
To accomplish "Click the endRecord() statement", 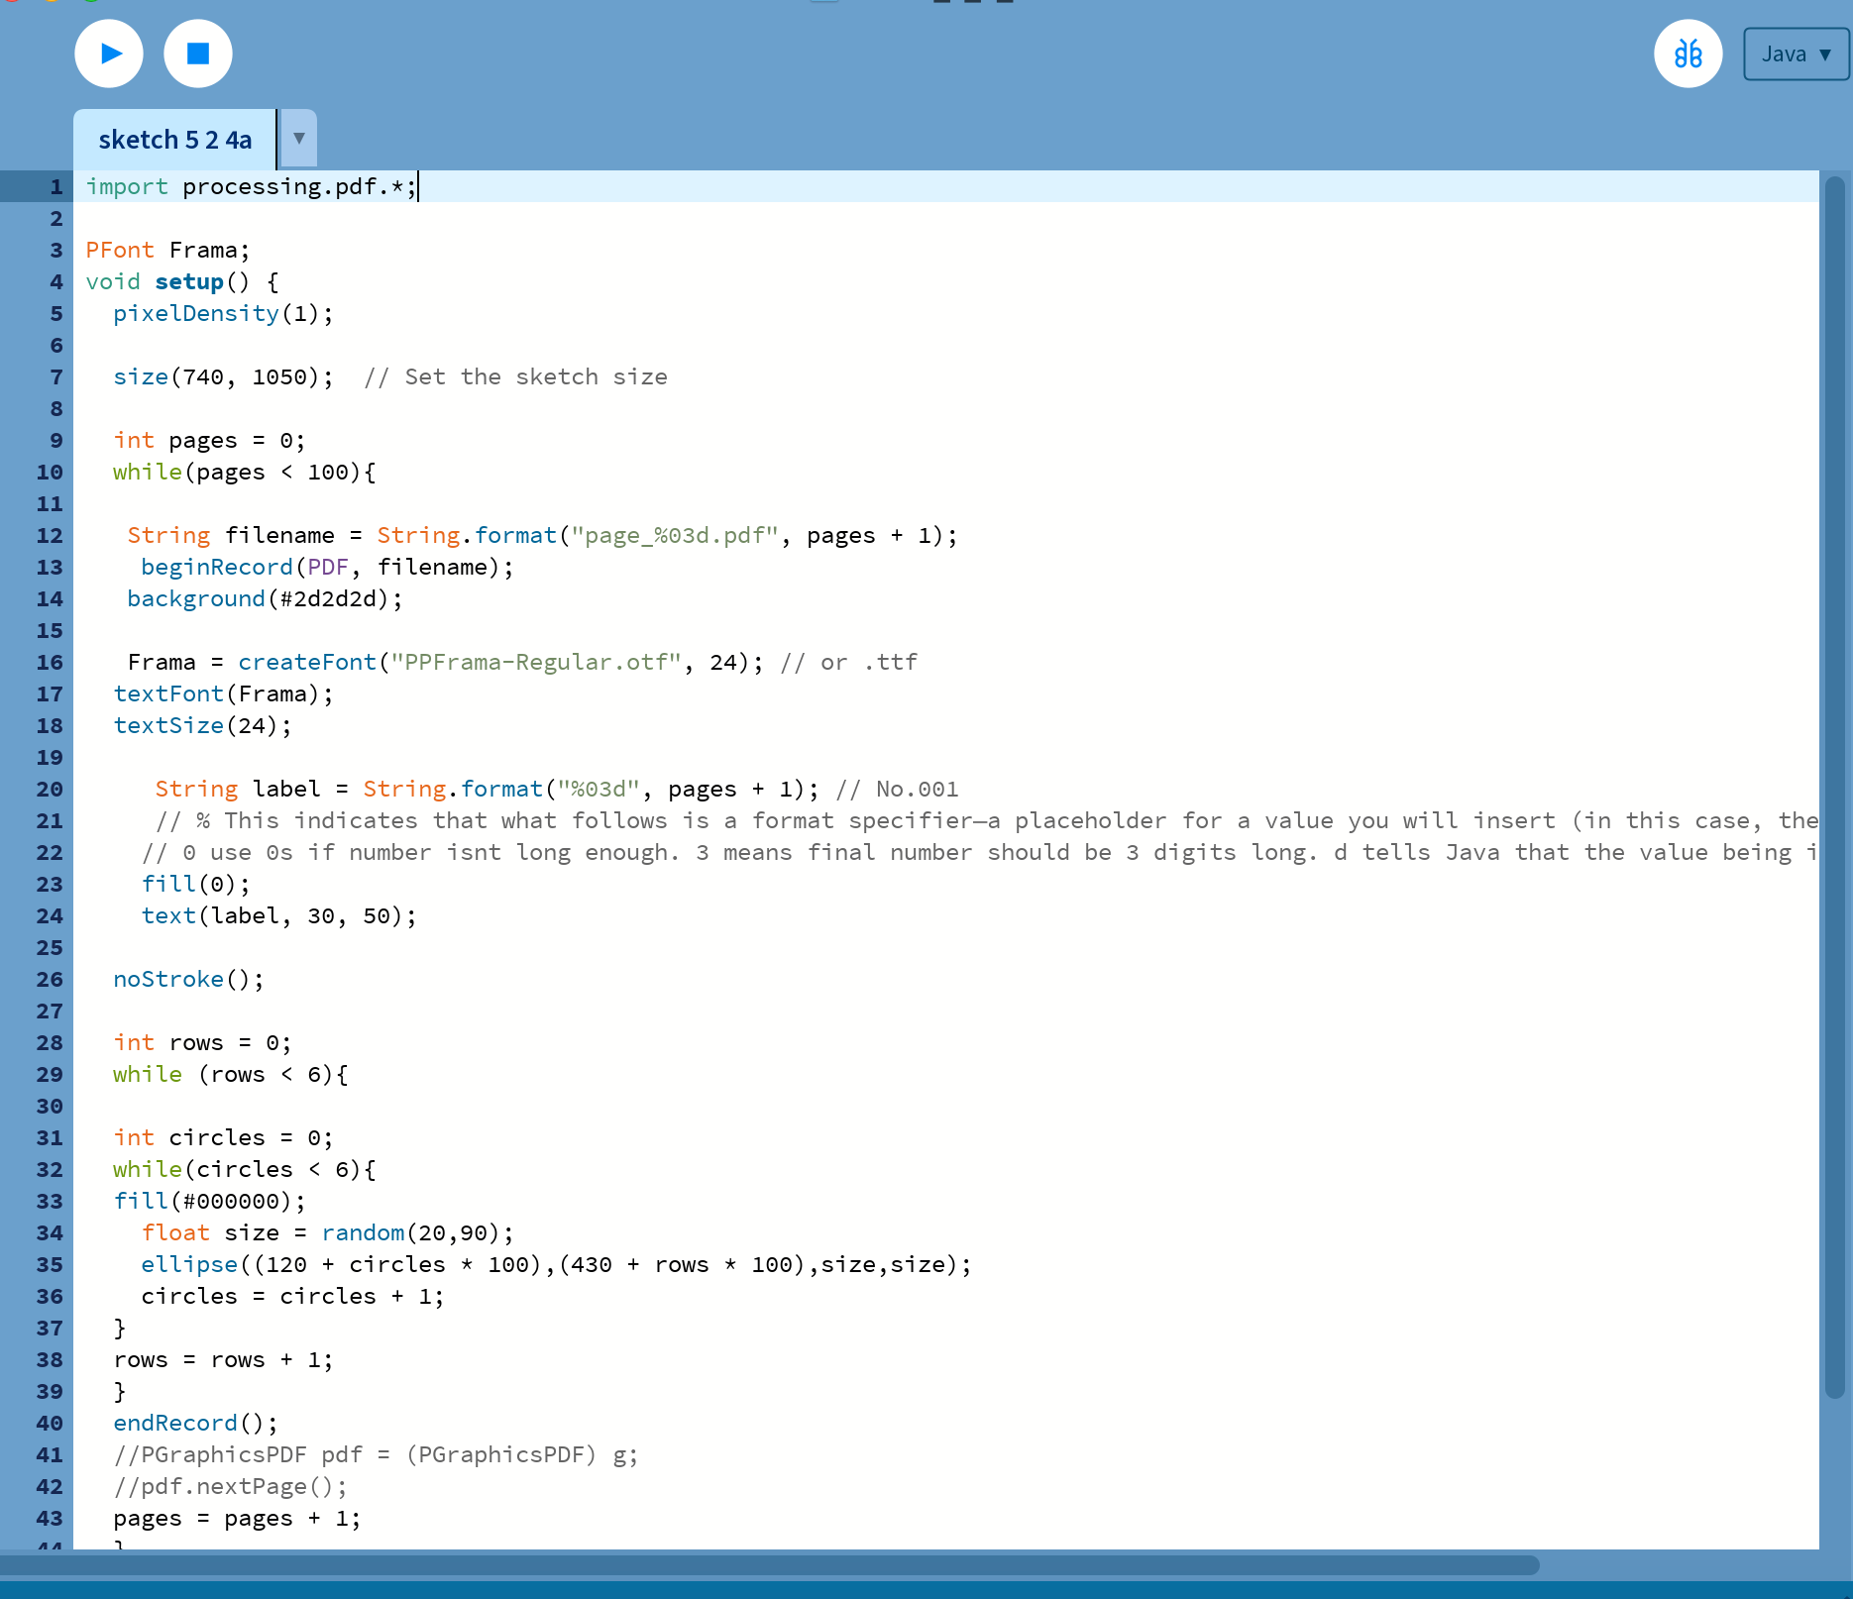I will (194, 1424).
